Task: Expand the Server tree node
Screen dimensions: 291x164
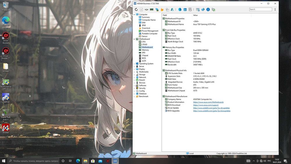Action: [x=134, y=66]
